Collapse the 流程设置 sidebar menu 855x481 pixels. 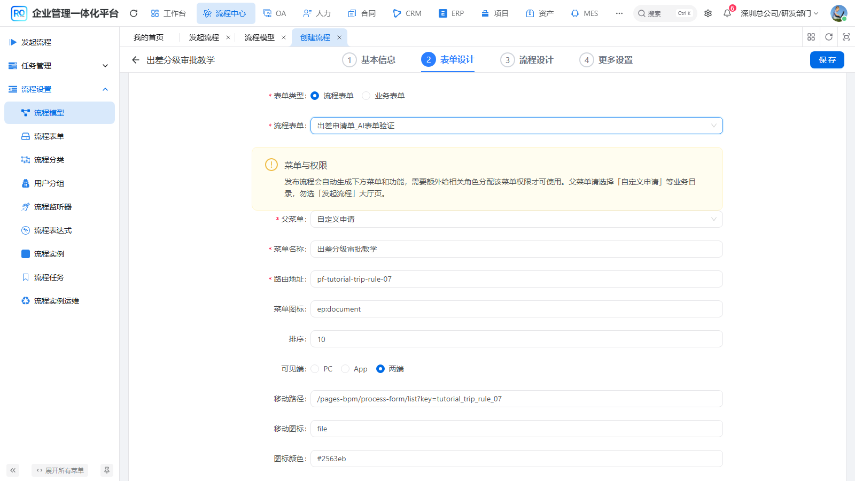[x=59, y=89]
